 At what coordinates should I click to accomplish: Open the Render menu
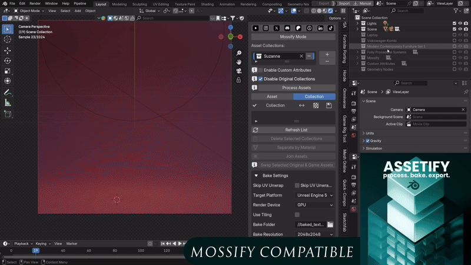(35, 4)
